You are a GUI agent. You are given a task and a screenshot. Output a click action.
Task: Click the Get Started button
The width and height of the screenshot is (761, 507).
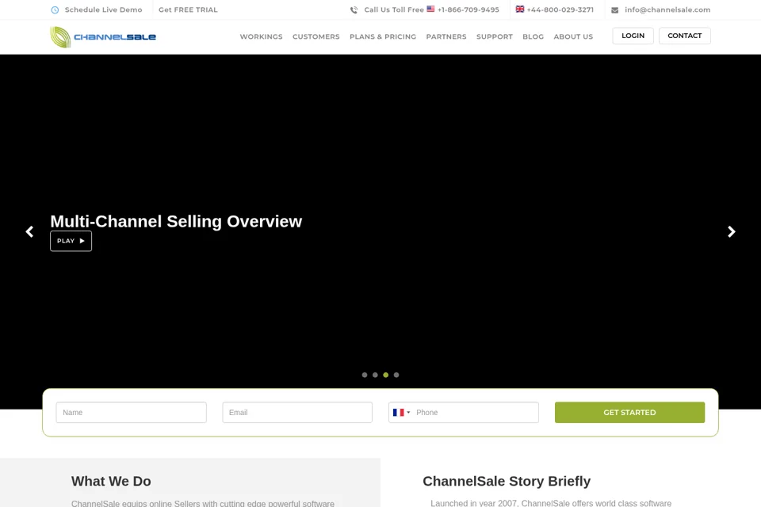pos(629,413)
